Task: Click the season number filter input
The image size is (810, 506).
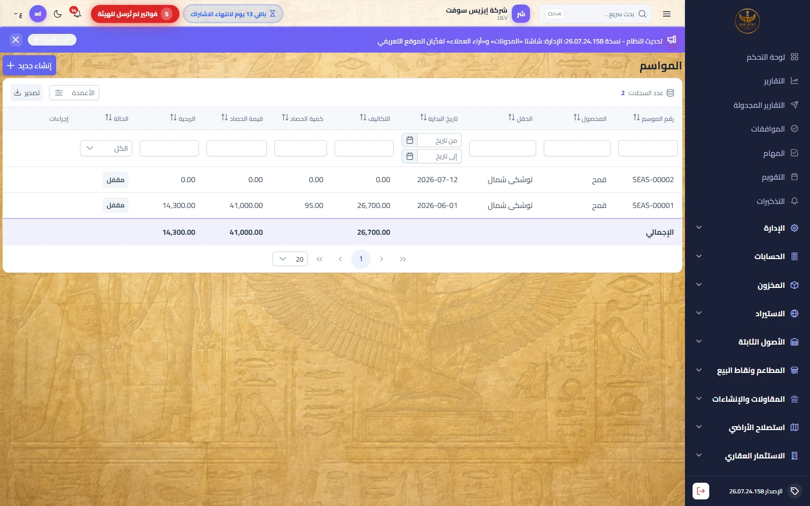Action: click(x=647, y=148)
